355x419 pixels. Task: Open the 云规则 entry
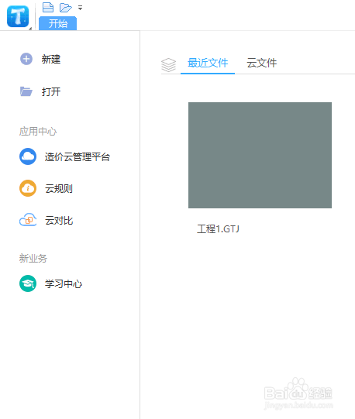click(x=59, y=189)
